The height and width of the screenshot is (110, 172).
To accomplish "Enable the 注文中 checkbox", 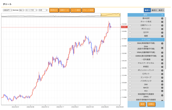I will point(130,33).
